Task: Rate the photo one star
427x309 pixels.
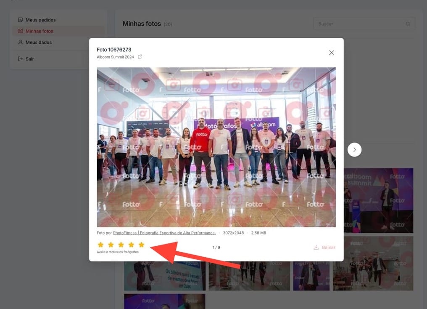Action: 100,245
